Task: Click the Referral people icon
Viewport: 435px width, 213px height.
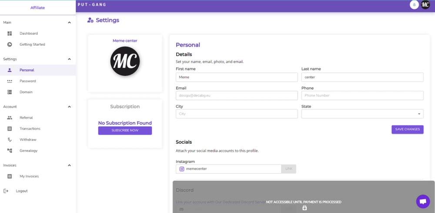Action: click(x=10, y=118)
